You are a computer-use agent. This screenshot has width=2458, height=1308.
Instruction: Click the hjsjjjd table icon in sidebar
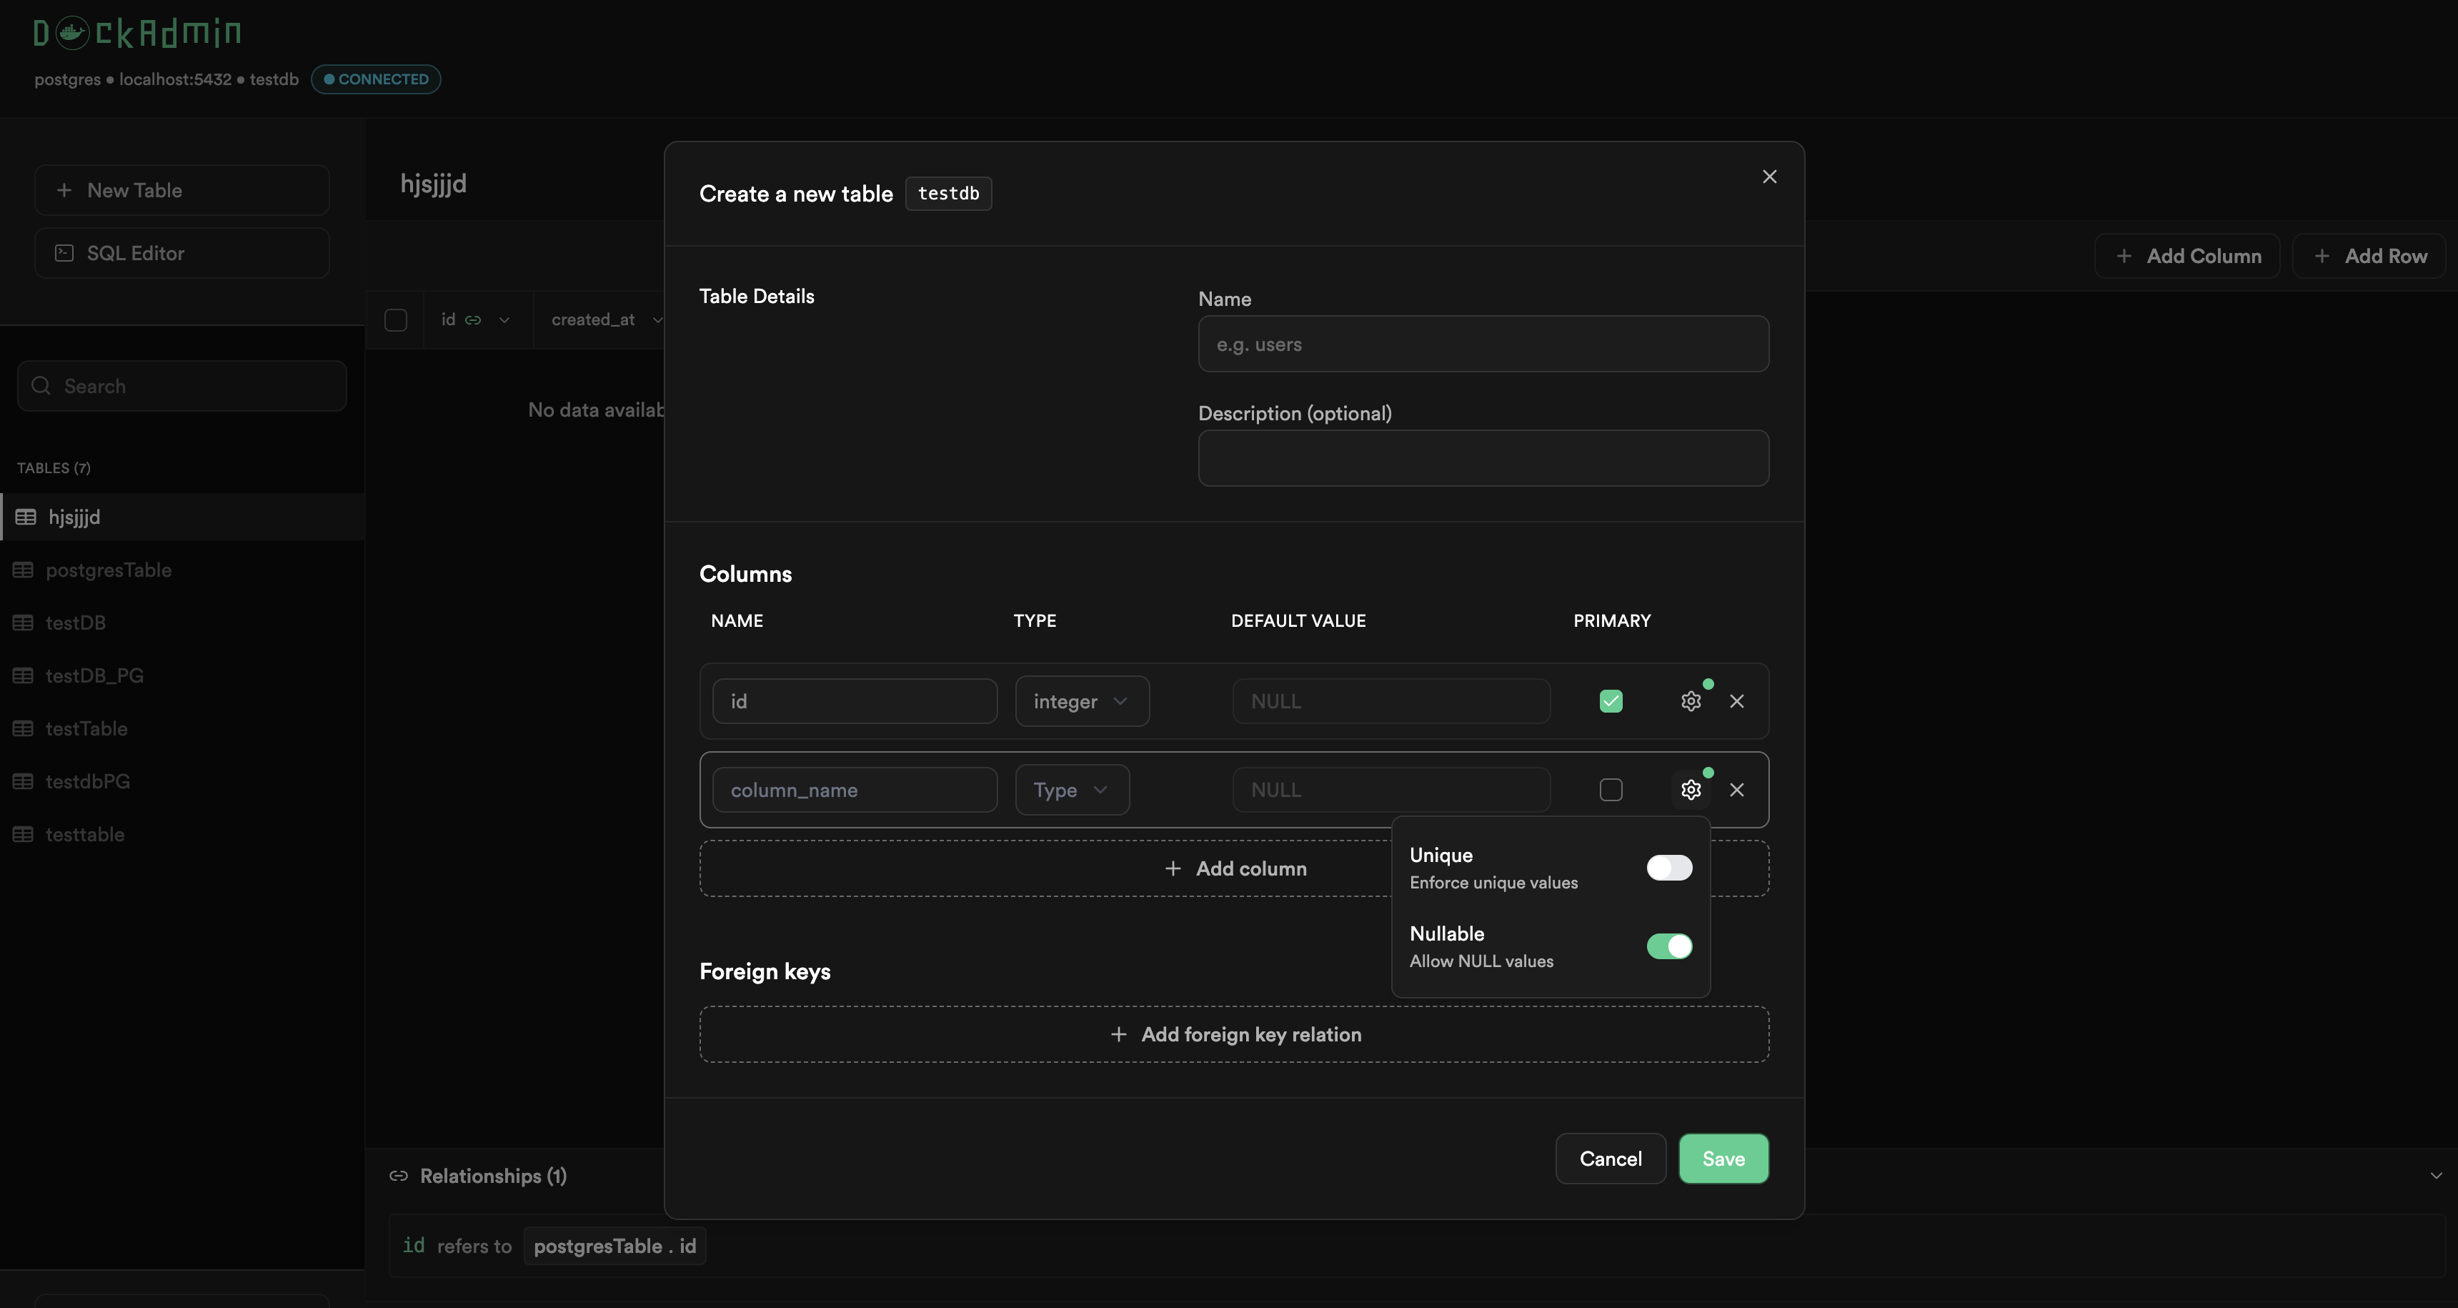pyautogui.click(x=26, y=517)
